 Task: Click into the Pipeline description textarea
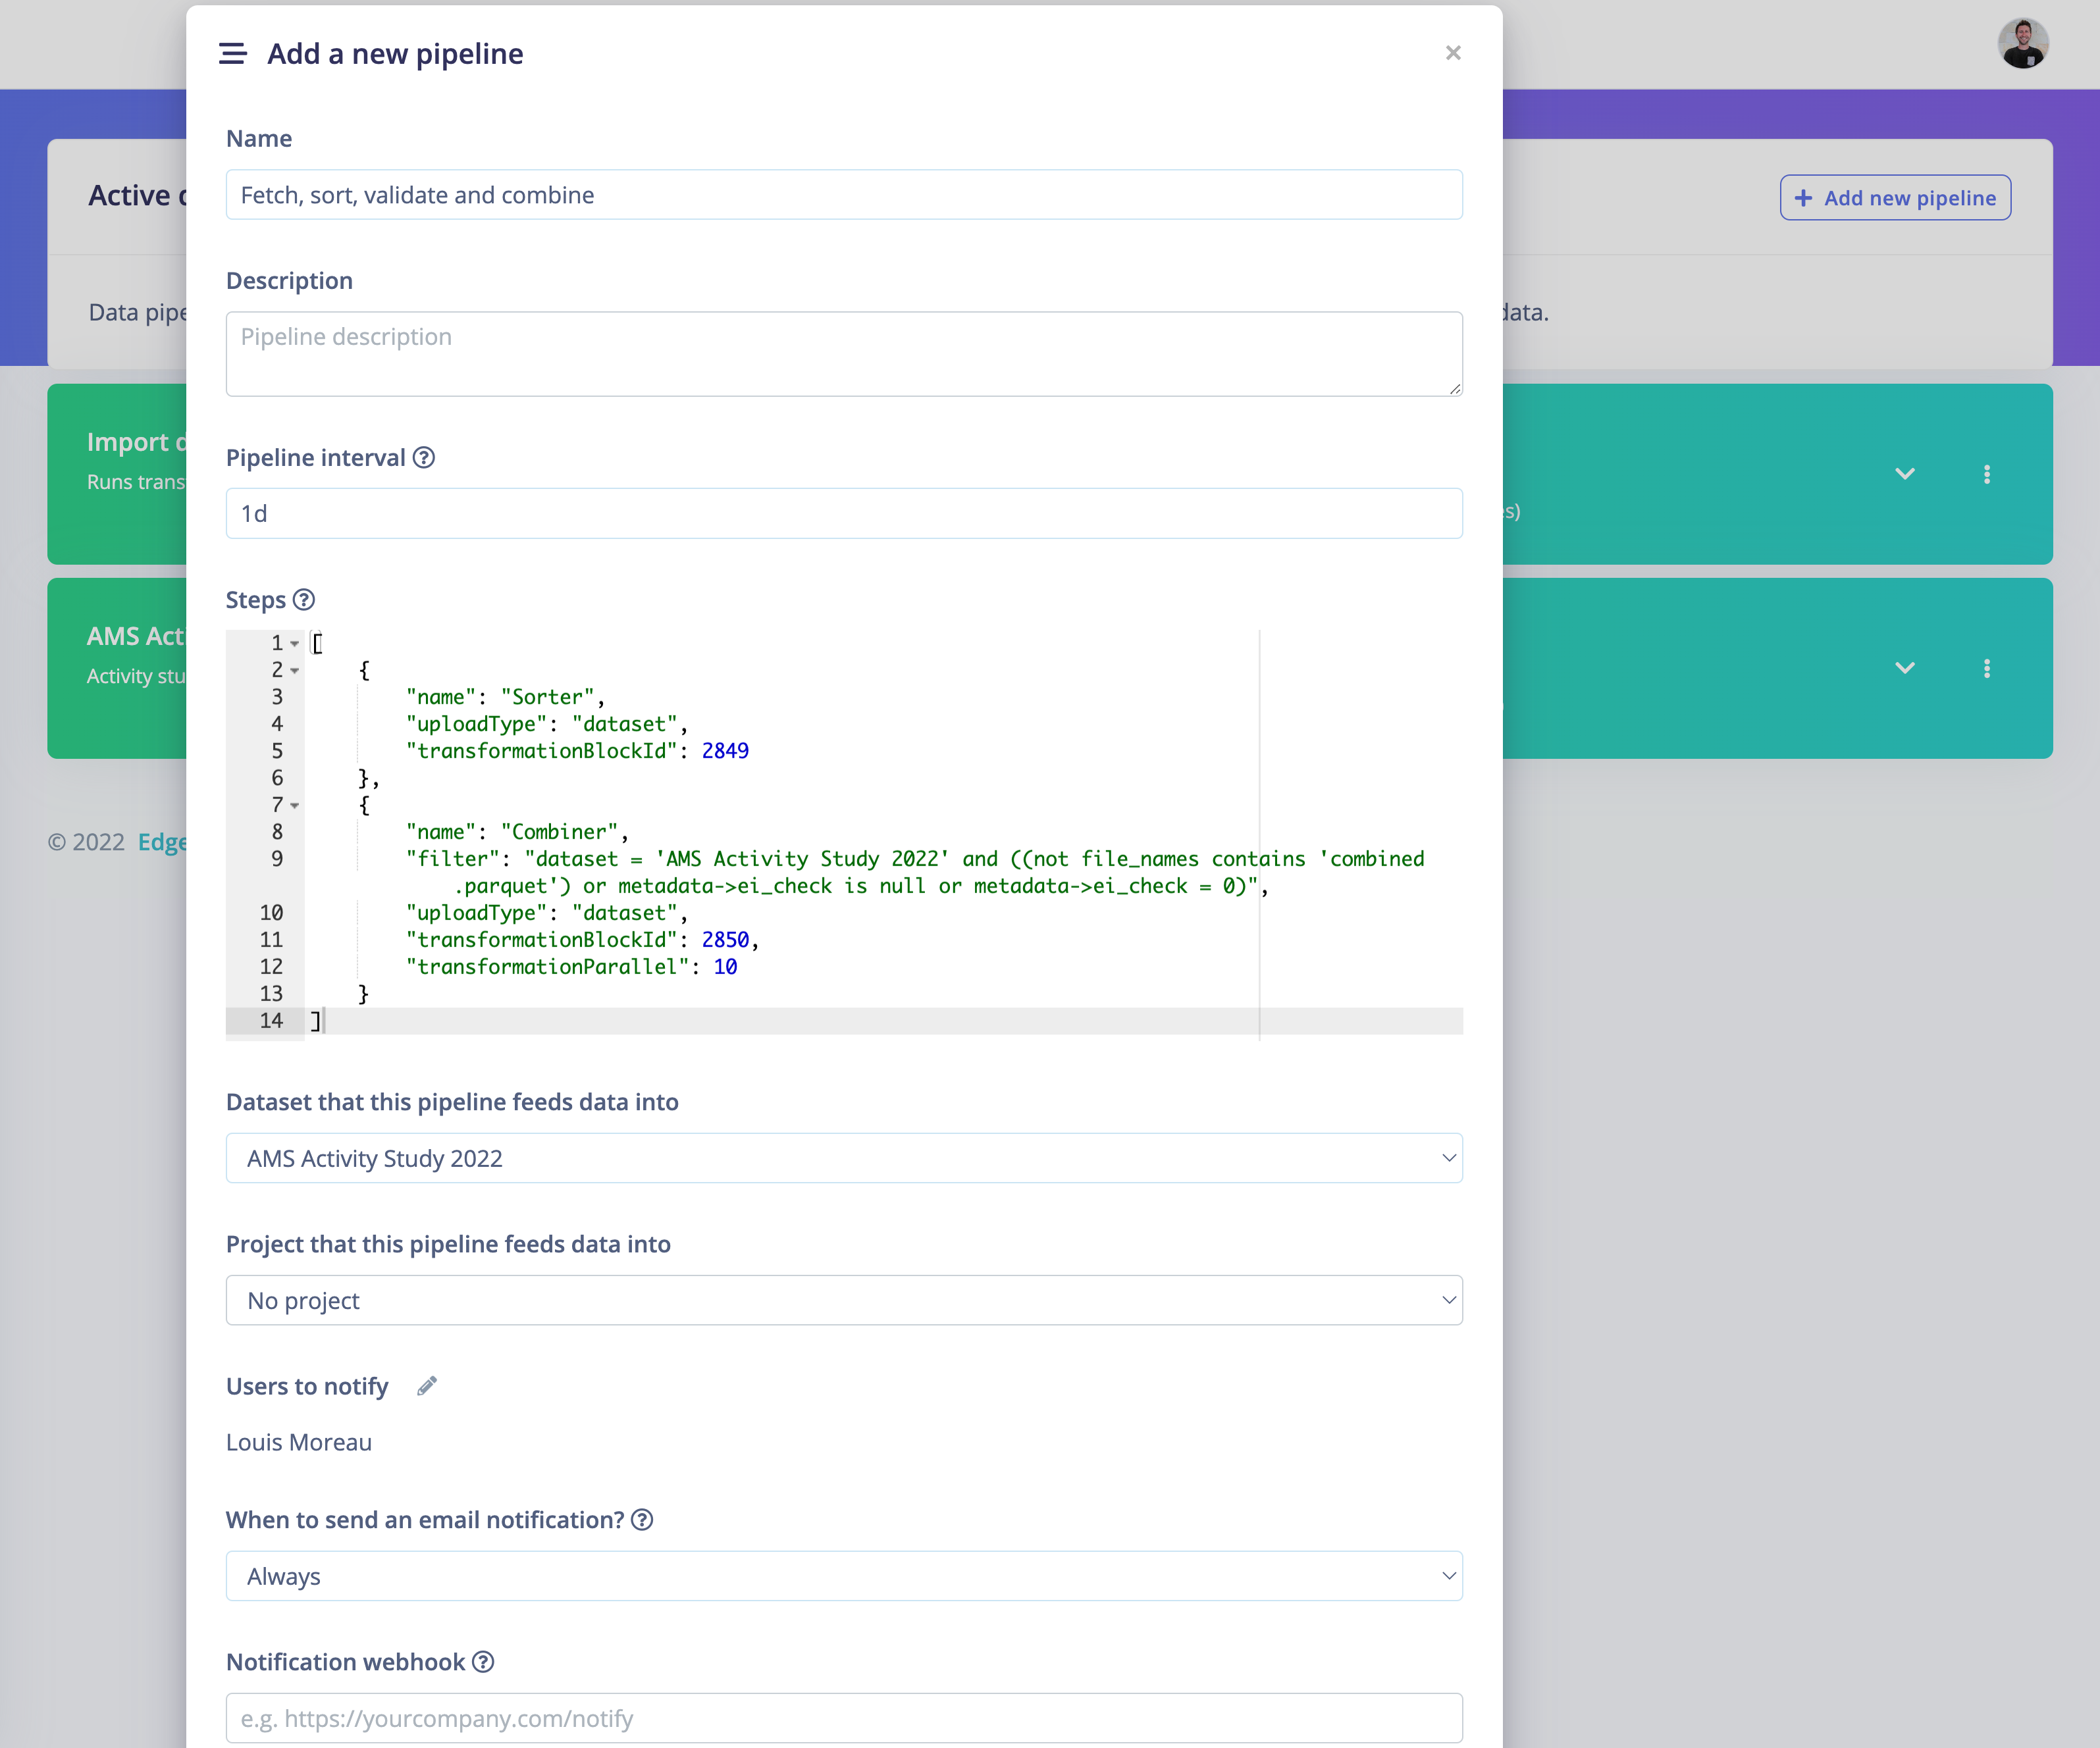pos(844,354)
